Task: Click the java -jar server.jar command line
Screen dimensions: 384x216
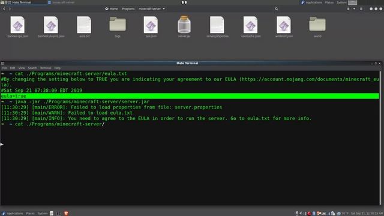Action: click(x=75, y=101)
